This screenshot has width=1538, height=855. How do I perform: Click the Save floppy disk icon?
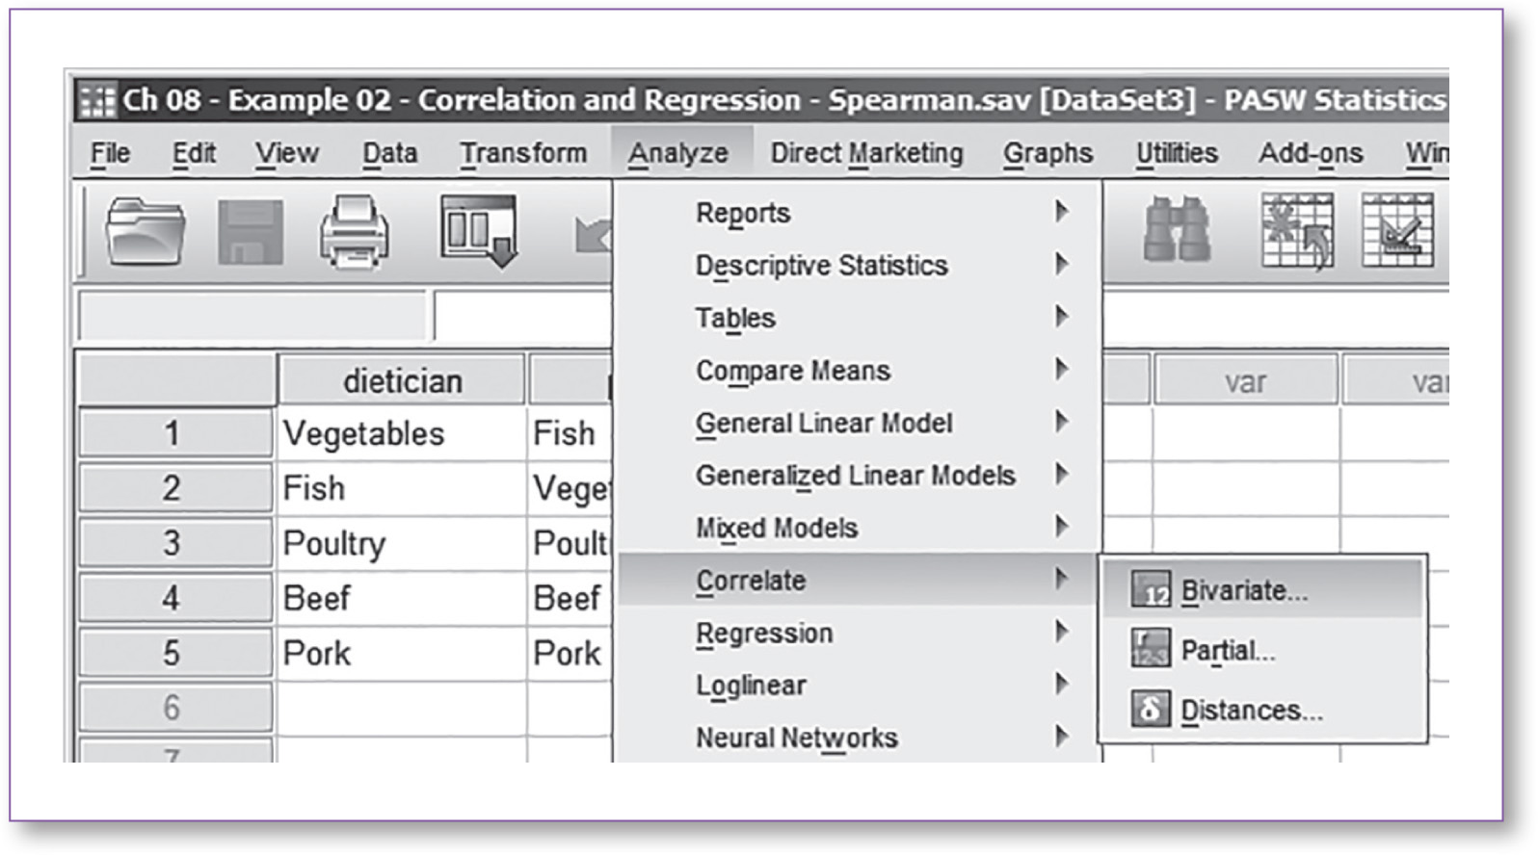click(x=251, y=232)
